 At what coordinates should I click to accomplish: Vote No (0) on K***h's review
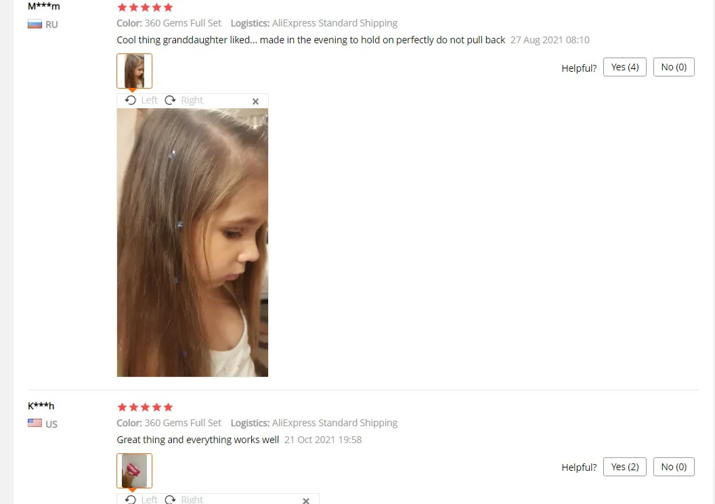(x=674, y=467)
